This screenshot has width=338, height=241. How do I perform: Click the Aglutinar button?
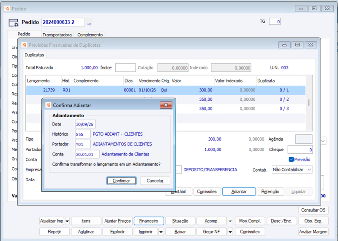coord(86,232)
